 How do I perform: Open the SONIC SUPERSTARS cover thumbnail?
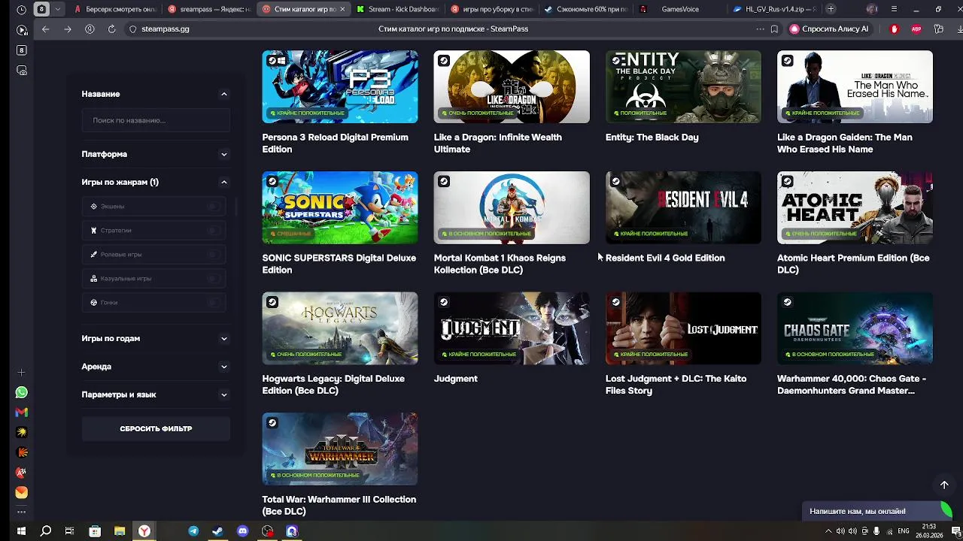coord(340,207)
